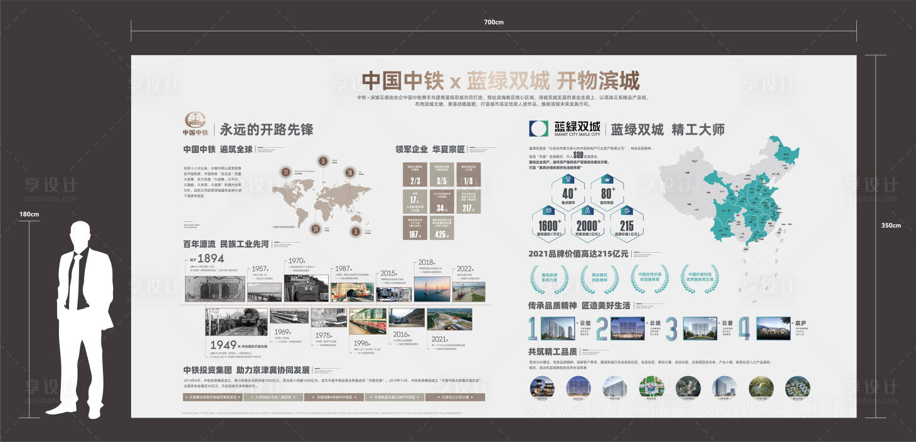
Task: Click the 蓝绿双城 square logo mark
Action: point(538,129)
